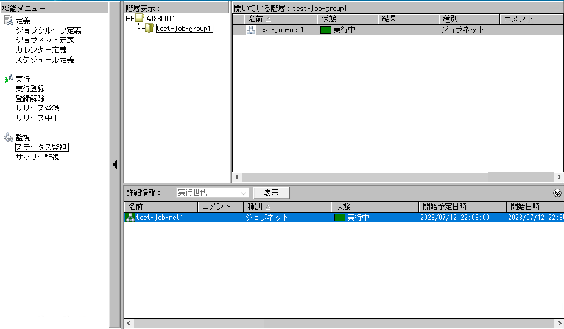Click detail table scrollbar right arrow
564x329 pixels.
click(559, 324)
